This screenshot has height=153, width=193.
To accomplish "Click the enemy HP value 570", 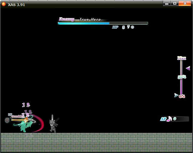I will tap(128, 27).
